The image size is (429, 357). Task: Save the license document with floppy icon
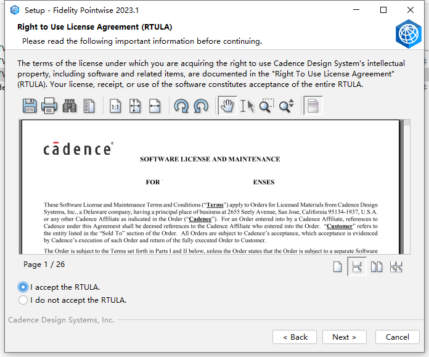[x=30, y=105]
